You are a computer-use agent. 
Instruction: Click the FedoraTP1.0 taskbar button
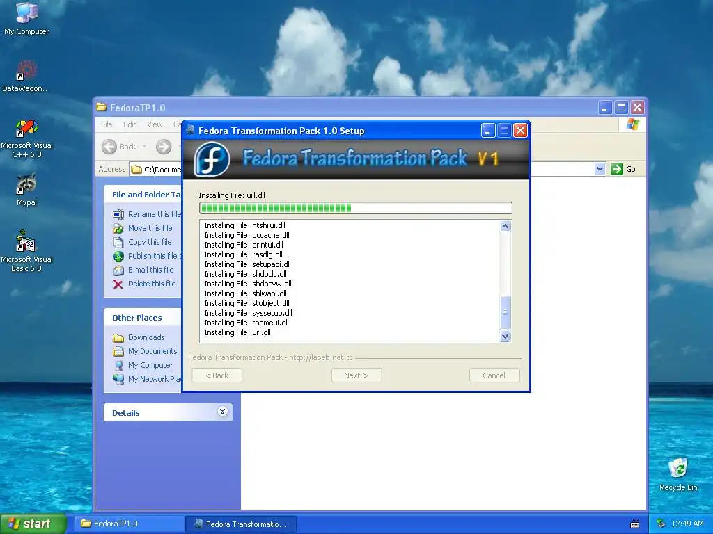pyautogui.click(x=129, y=524)
